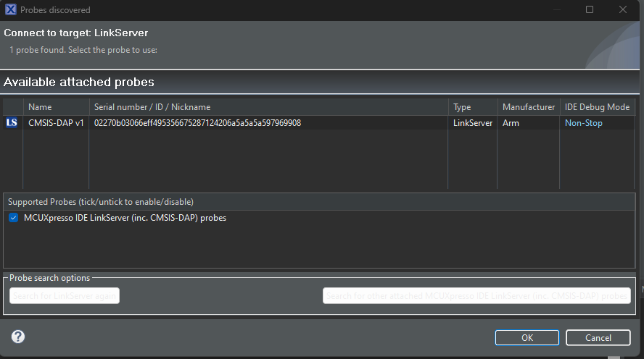Select the CMSIS-DAP v1 probe name
Viewport: 644px width, 359px height.
pyautogui.click(x=56, y=123)
